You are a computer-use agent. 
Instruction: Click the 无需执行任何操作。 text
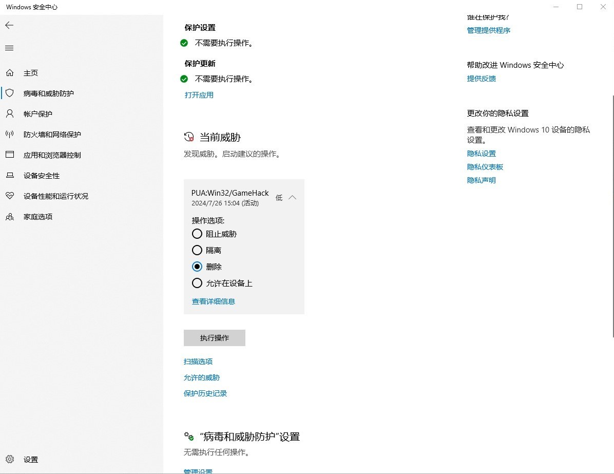[217, 452]
